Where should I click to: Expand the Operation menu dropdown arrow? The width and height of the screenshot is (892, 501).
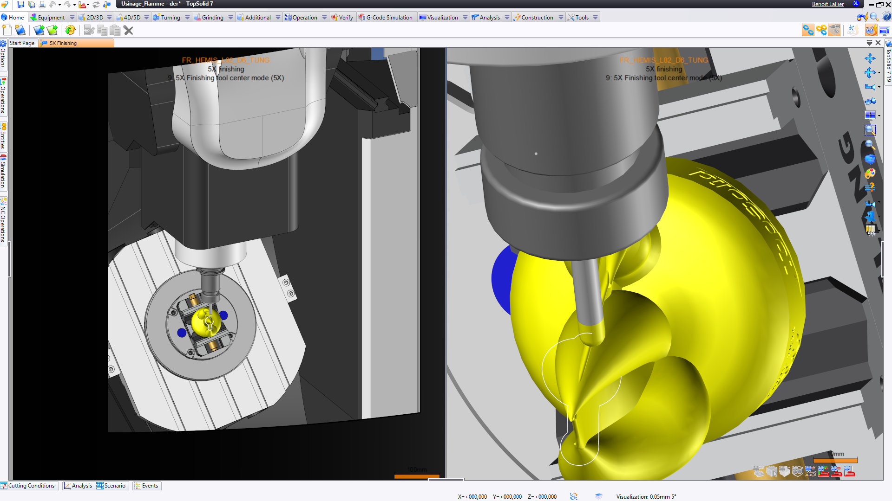point(325,17)
